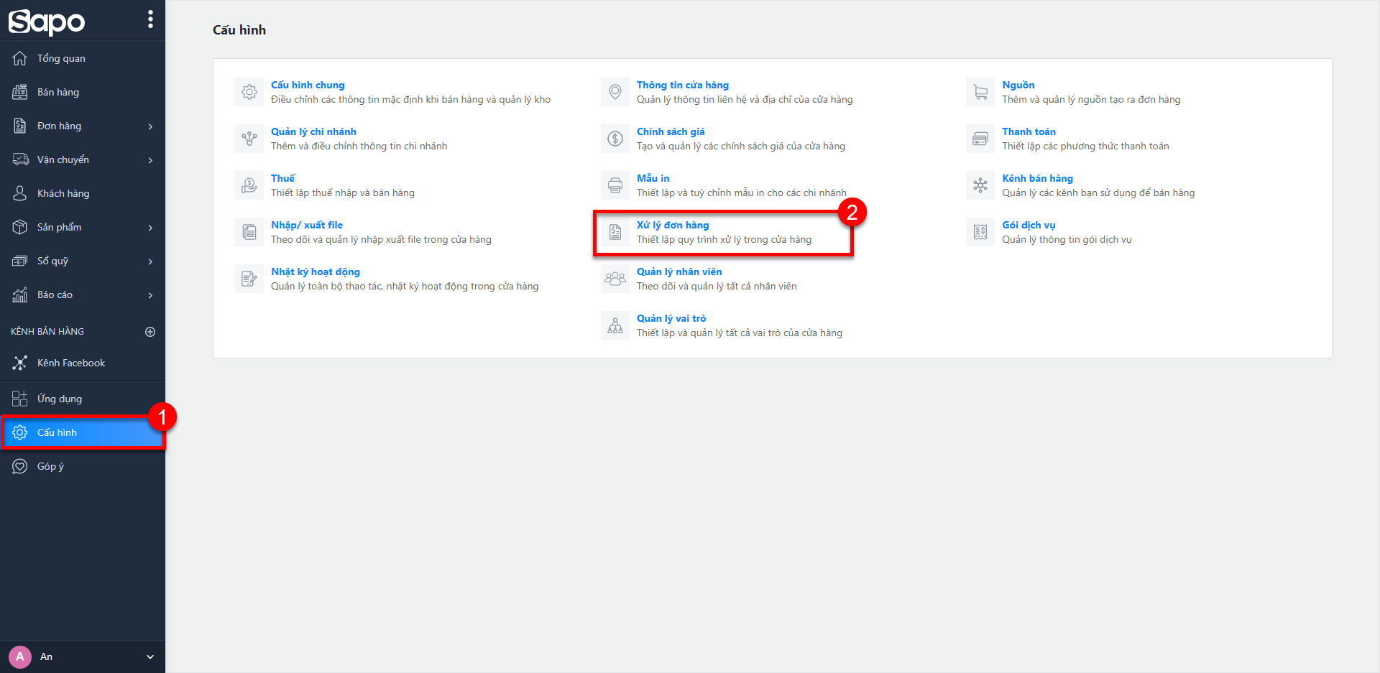Click the plus icon next to KÊNH BÁN HÀNG
This screenshot has width=1380, height=673.
(x=150, y=332)
